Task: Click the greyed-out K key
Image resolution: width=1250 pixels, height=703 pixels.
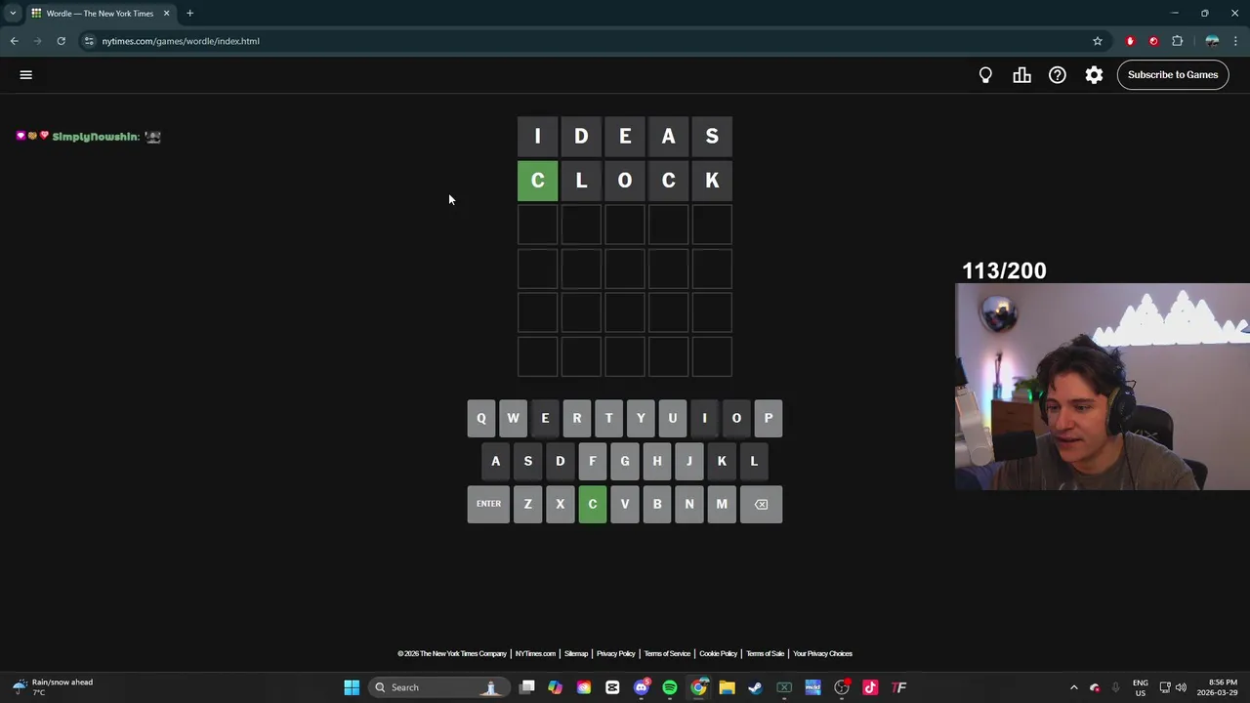Action: [722, 461]
